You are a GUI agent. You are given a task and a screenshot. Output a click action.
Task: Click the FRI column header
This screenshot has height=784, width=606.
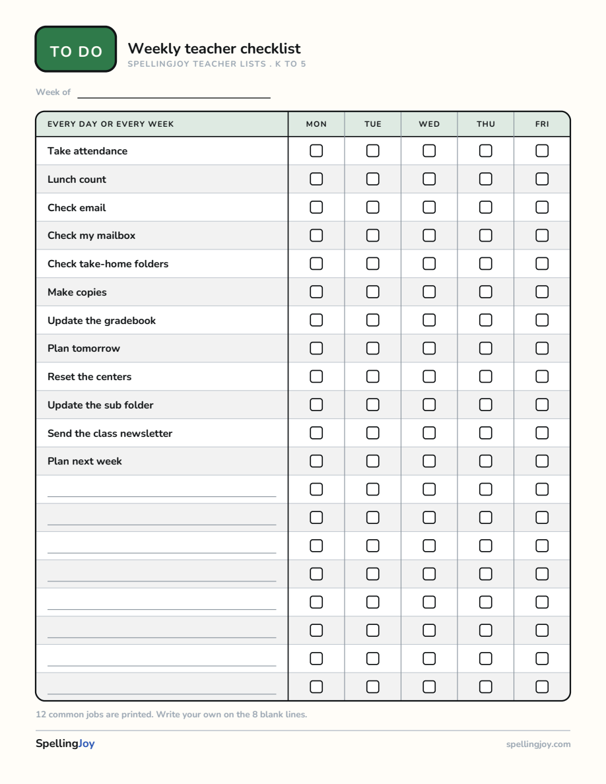tap(542, 124)
